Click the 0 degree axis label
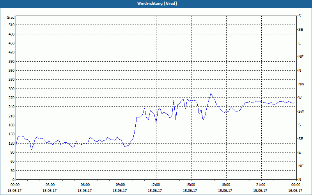The image size is (312, 195). pyautogui.click(x=13, y=180)
